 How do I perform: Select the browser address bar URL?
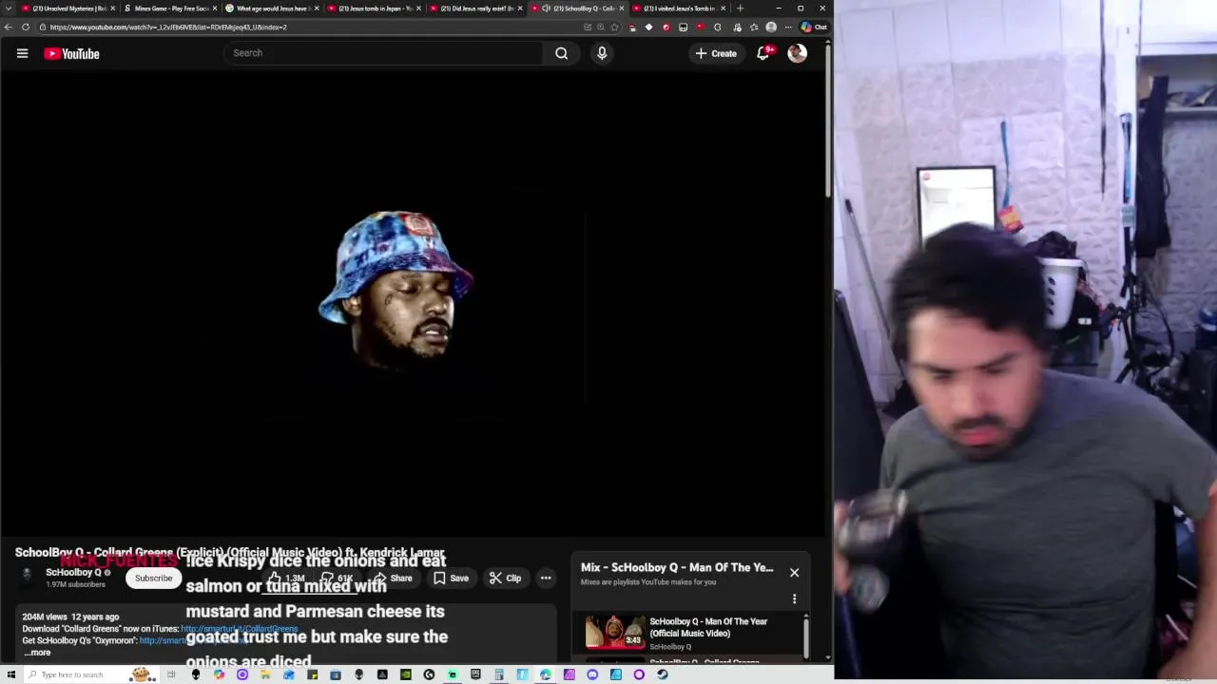point(168,27)
